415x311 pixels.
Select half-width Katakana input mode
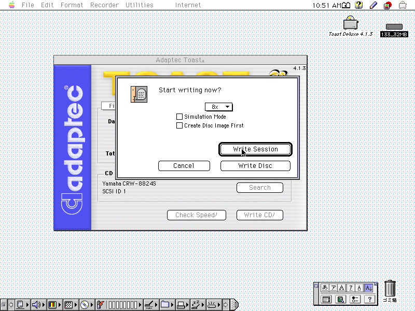click(351, 288)
